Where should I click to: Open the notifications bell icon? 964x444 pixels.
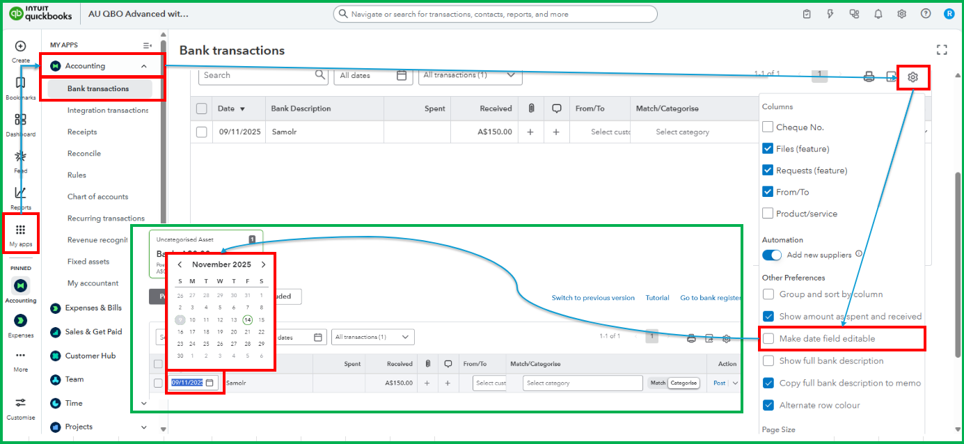coord(878,14)
